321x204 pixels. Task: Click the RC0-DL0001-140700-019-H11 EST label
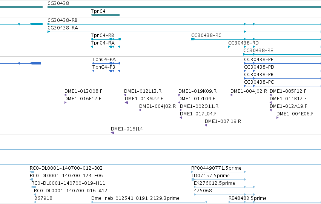click(x=68, y=183)
